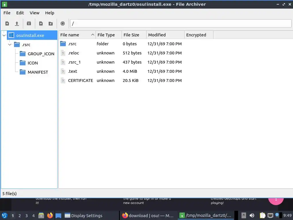Click the File Archiver taskbar entry
The height and width of the screenshot is (220, 293).
(205, 215)
